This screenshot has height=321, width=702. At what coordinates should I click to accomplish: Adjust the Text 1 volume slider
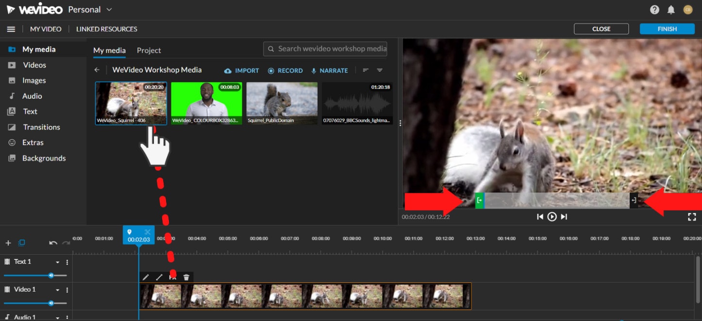[51, 275]
